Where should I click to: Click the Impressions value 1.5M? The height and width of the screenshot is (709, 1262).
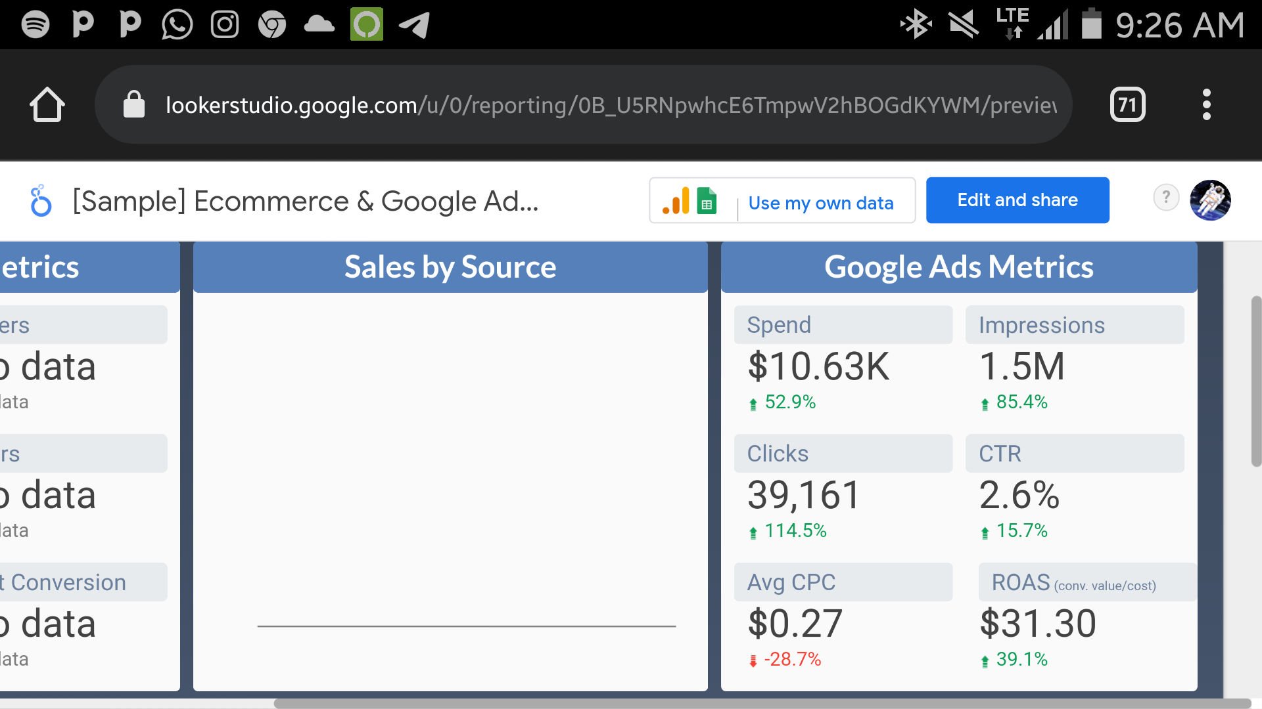[1021, 366]
